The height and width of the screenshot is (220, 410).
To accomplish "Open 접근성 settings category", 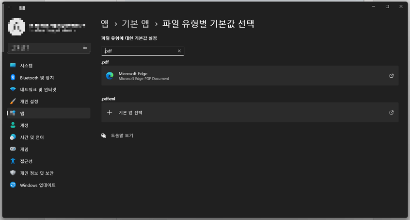I will pyautogui.click(x=48, y=161).
